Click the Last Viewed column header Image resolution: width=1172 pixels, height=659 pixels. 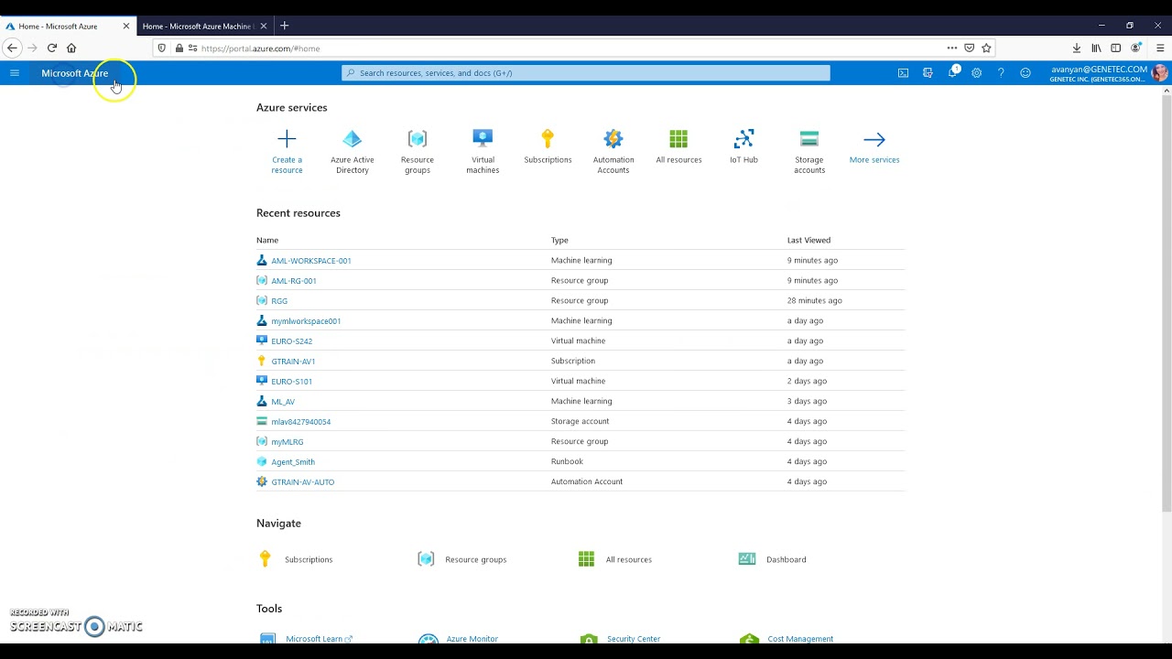[808, 240]
